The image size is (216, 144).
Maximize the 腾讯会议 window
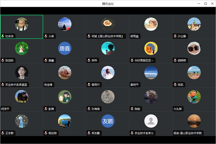click(206, 3)
